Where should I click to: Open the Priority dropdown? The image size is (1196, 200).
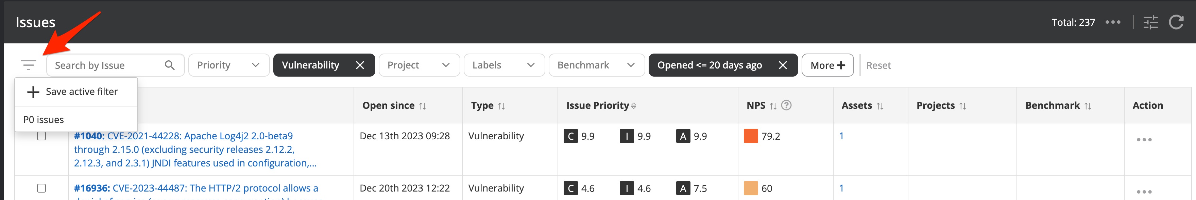(228, 65)
